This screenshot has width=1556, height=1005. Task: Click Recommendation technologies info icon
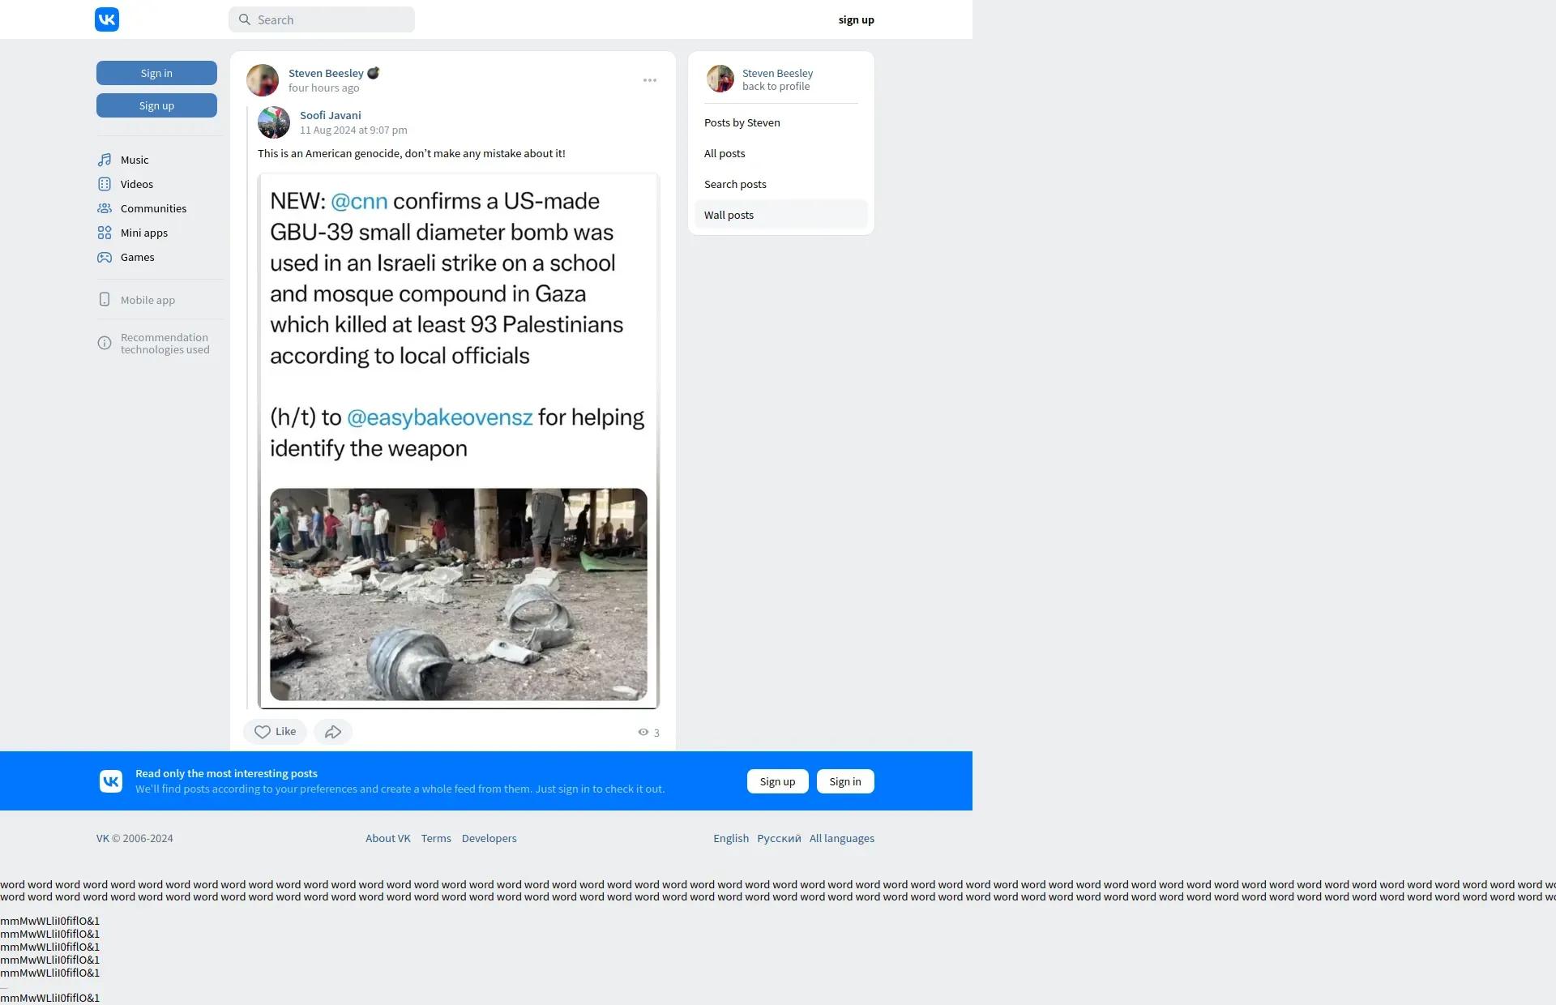[105, 344]
